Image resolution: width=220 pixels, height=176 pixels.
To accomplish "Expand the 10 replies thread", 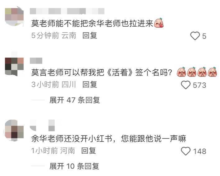I will pos(74,166).
